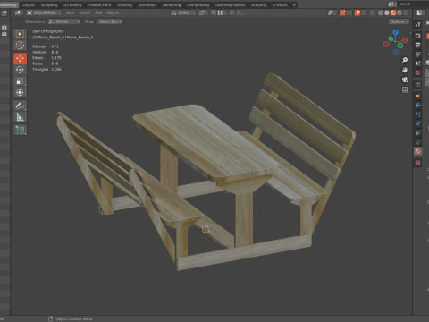Toggle proportional editing
The image size is (429, 322).
coord(231,13)
